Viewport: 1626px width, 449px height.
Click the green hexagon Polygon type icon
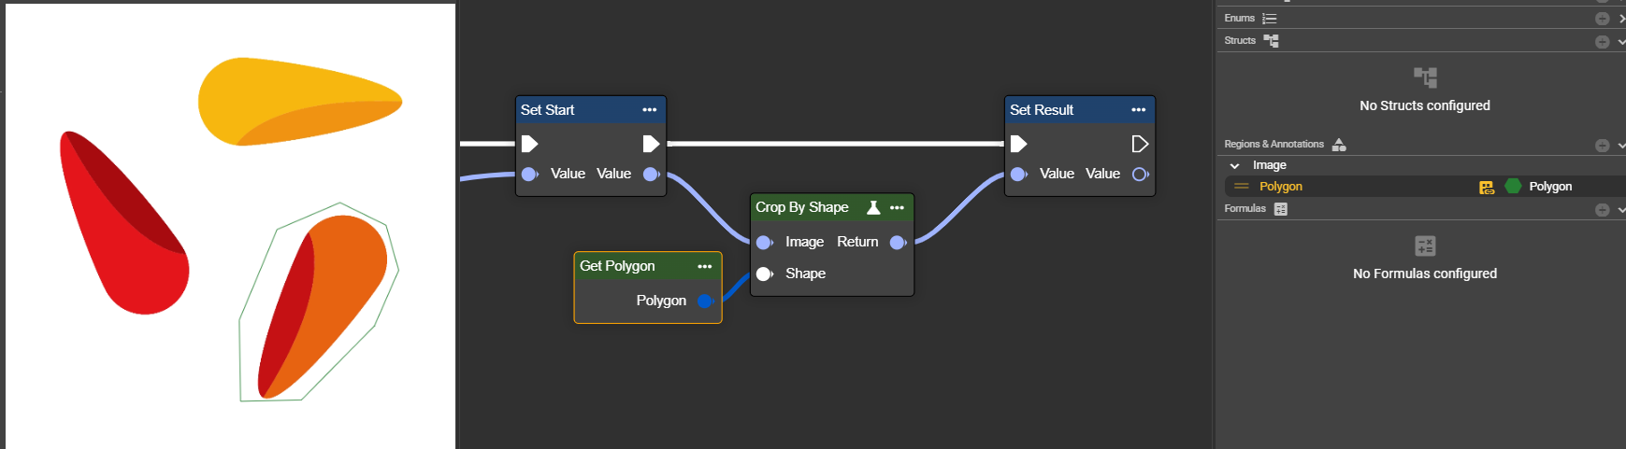point(1513,187)
